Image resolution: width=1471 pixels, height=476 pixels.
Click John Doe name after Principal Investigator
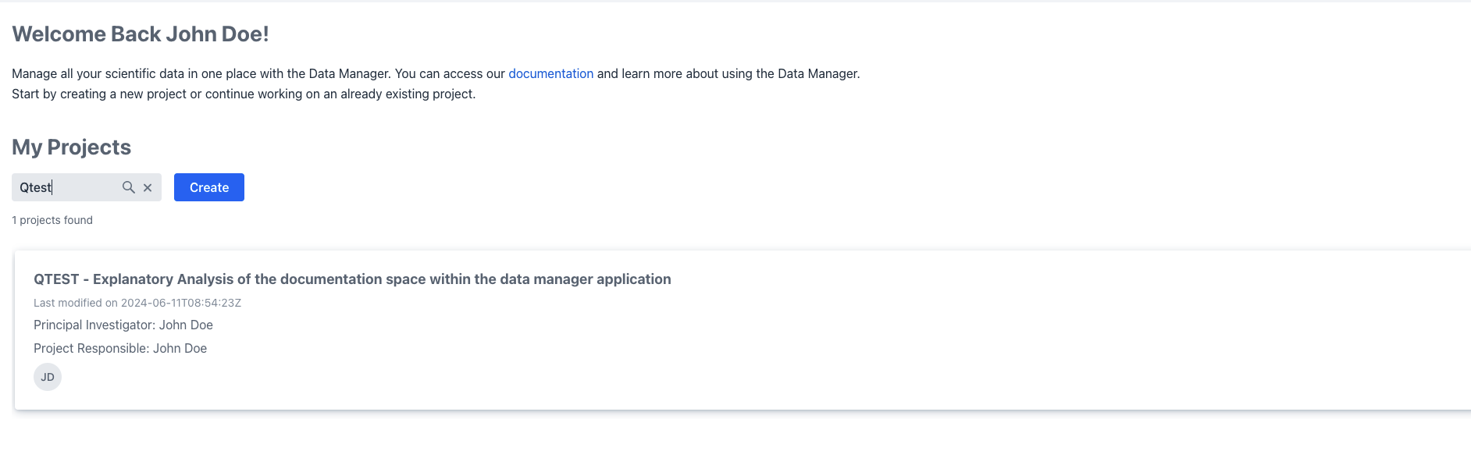click(186, 325)
